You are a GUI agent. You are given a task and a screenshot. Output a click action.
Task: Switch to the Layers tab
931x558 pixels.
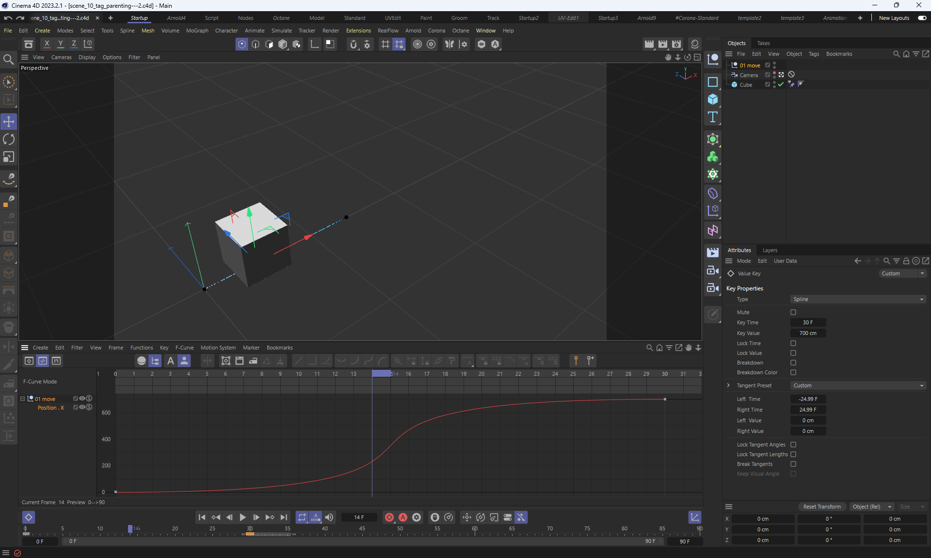click(770, 250)
